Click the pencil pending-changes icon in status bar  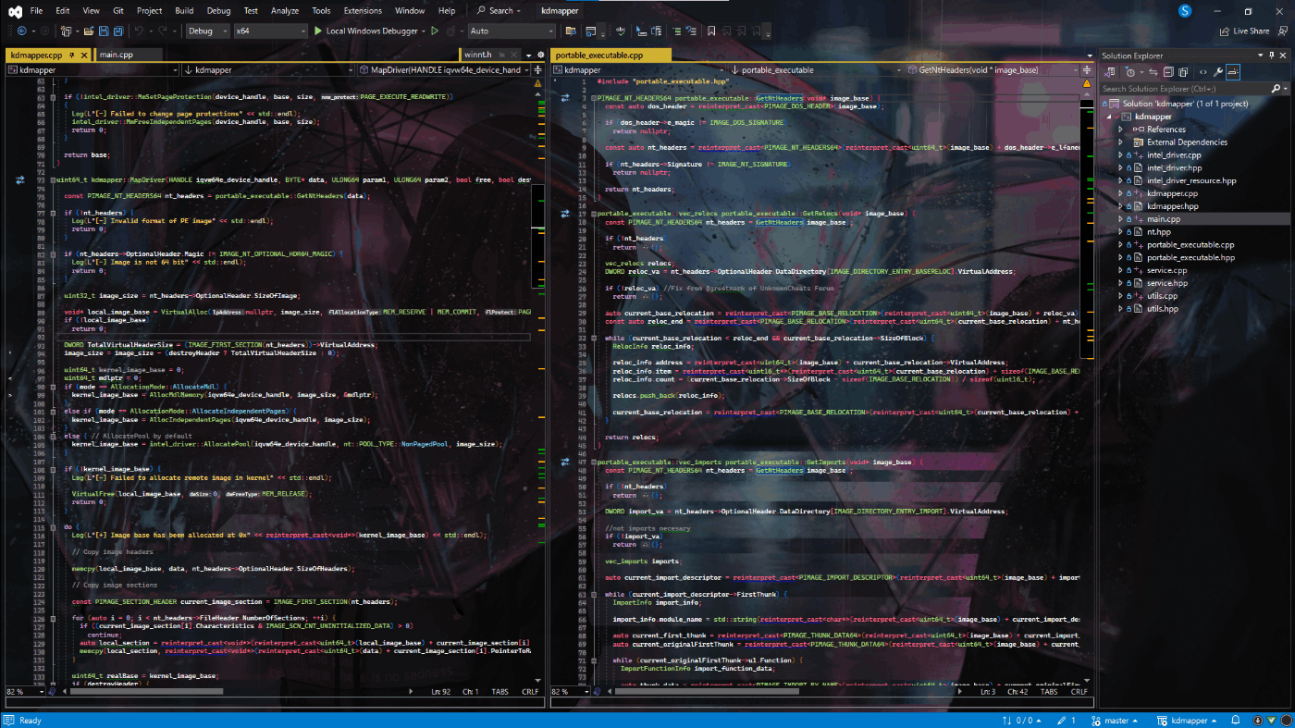pos(1060,720)
